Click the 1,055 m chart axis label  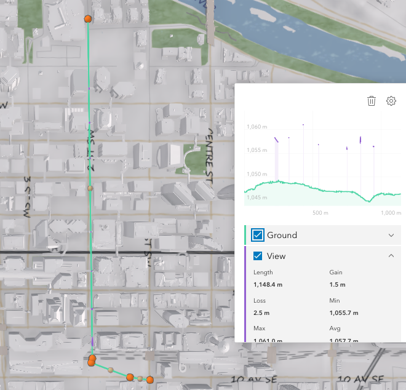pos(257,150)
